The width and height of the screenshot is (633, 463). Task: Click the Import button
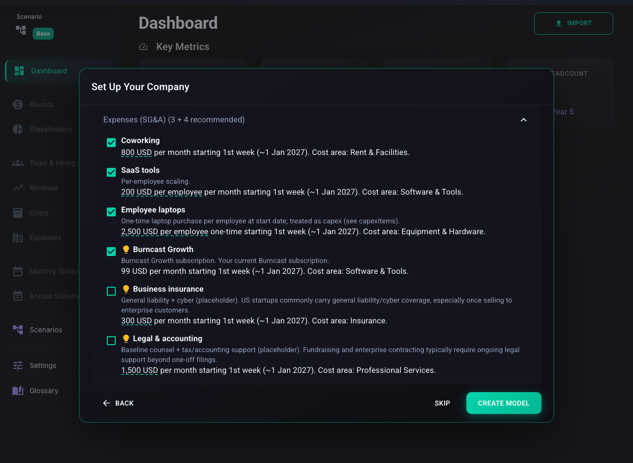coord(574,23)
